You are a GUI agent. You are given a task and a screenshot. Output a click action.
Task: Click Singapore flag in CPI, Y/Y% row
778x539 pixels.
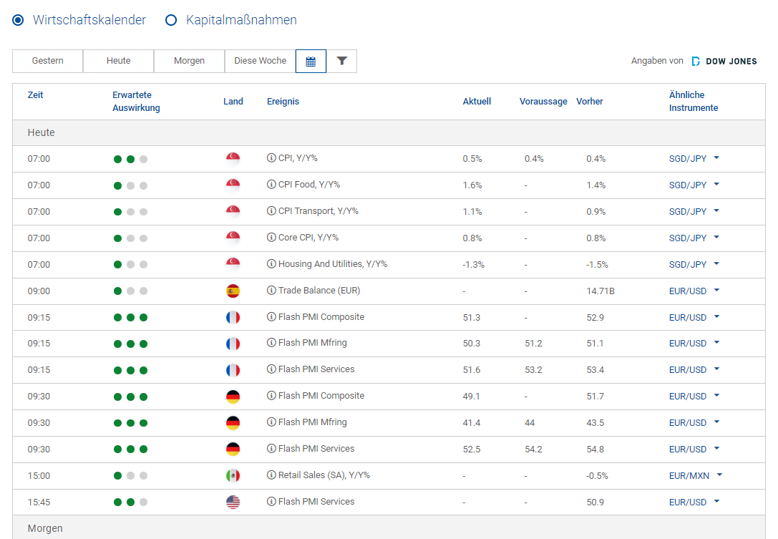(x=233, y=159)
